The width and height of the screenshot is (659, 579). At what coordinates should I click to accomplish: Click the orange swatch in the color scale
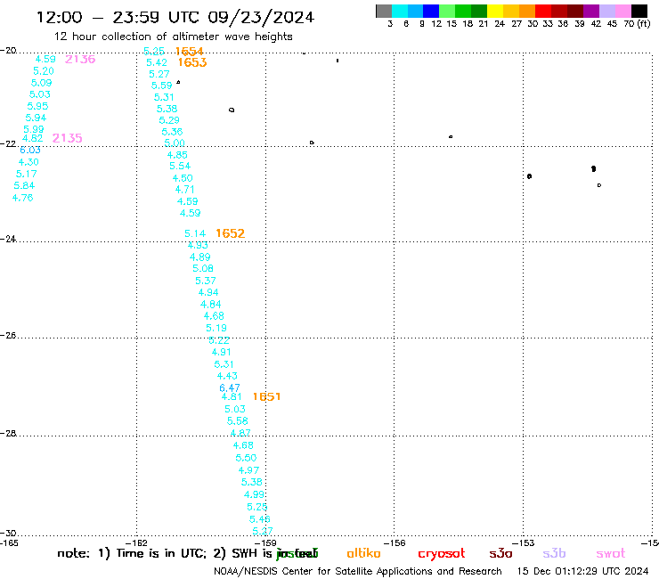527,11
